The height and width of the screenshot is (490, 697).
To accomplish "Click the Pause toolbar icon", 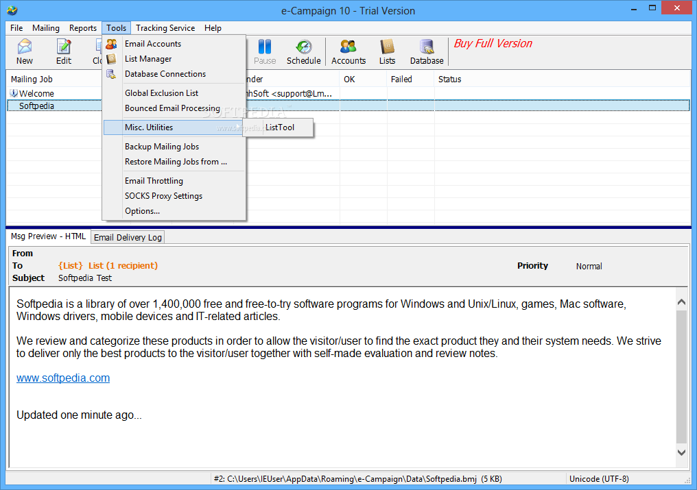I will click(x=265, y=51).
